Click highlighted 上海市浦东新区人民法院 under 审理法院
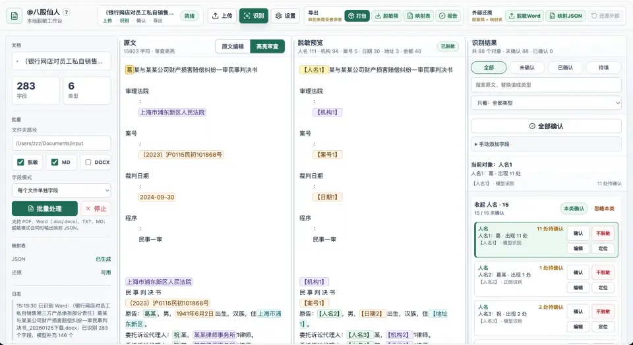The height and width of the screenshot is (345, 633). click(x=172, y=112)
